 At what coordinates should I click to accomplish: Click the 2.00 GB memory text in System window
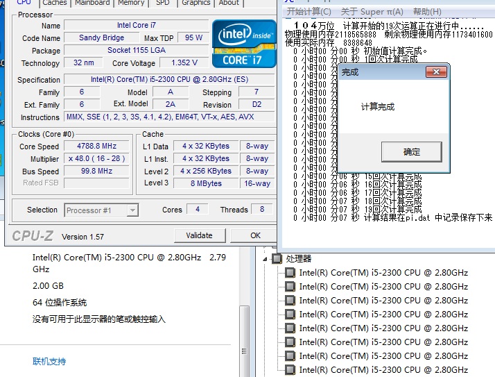tap(48, 285)
